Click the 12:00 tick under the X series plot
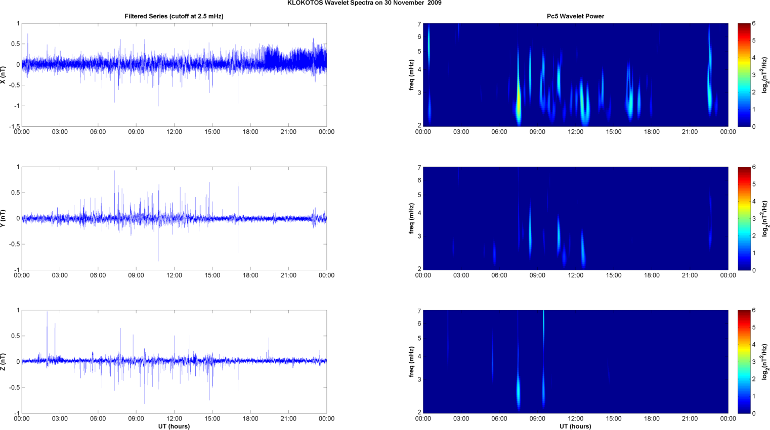The height and width of the screenshot is (430, 770). (x=174, y=132)
